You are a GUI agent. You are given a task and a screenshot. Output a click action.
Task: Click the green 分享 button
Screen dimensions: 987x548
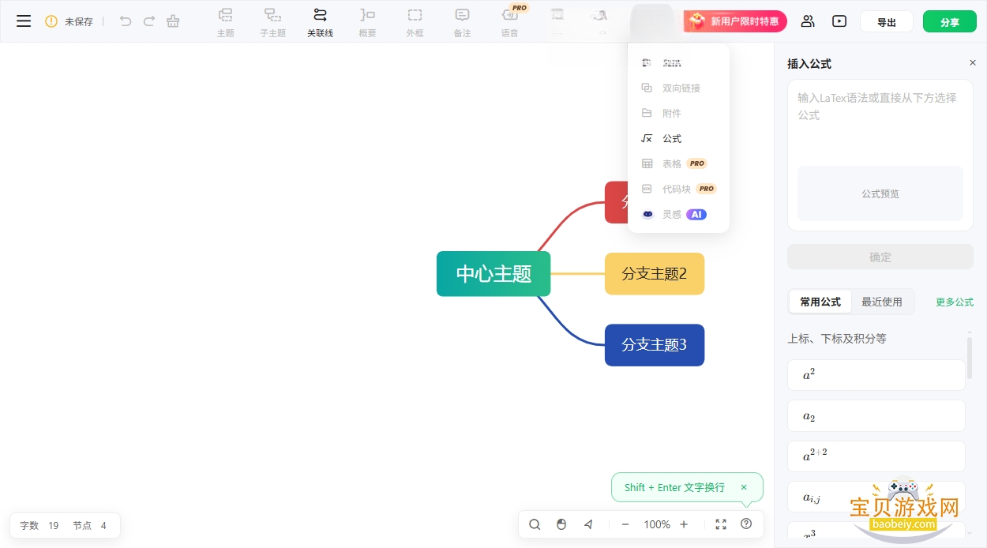pyautogui.click(x=950, y=22)
